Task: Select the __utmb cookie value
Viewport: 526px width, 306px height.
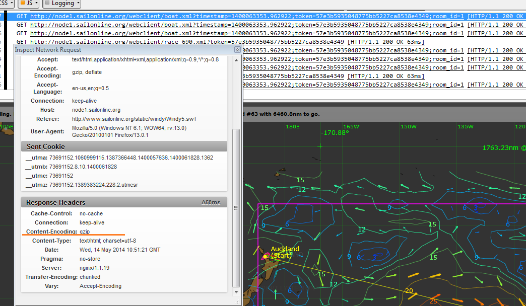Action: click(83, 167)
